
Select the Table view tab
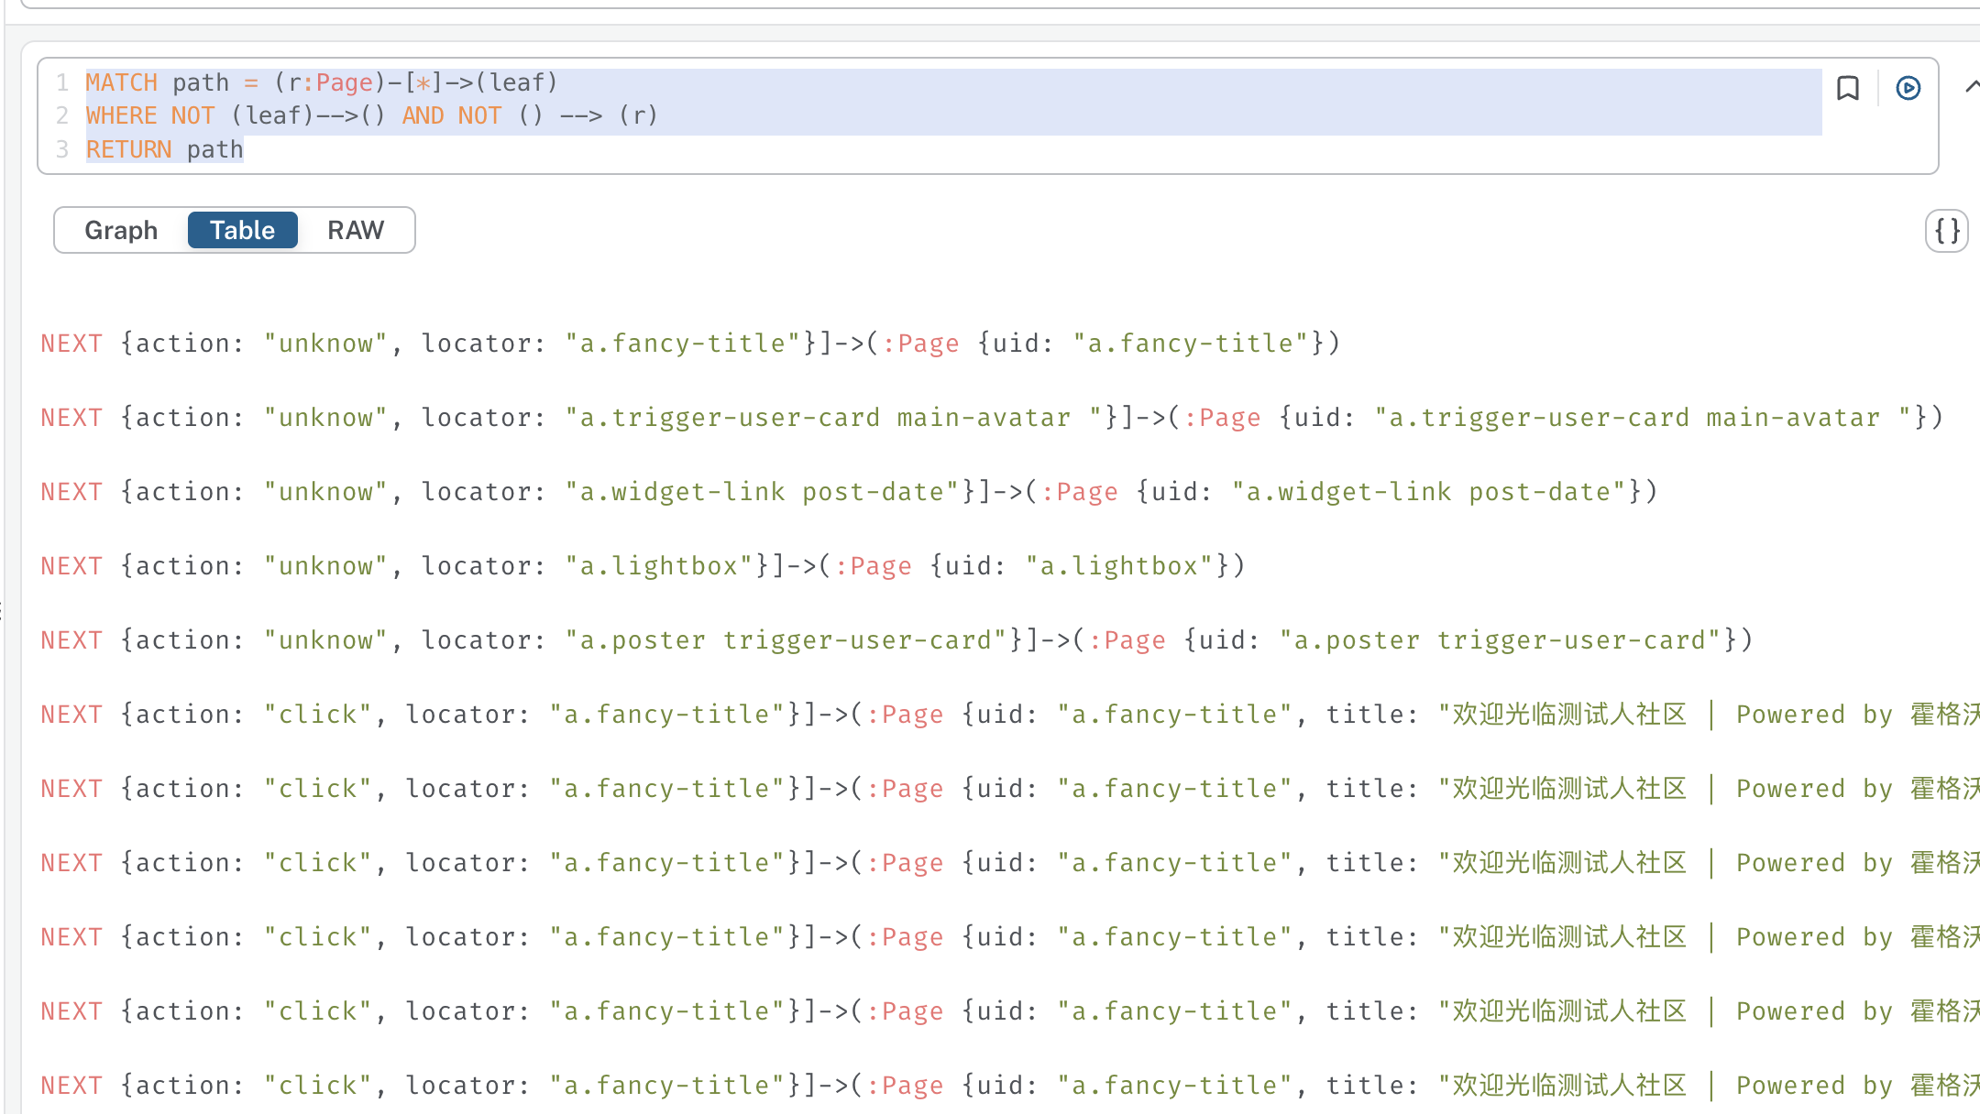(242, 230)
